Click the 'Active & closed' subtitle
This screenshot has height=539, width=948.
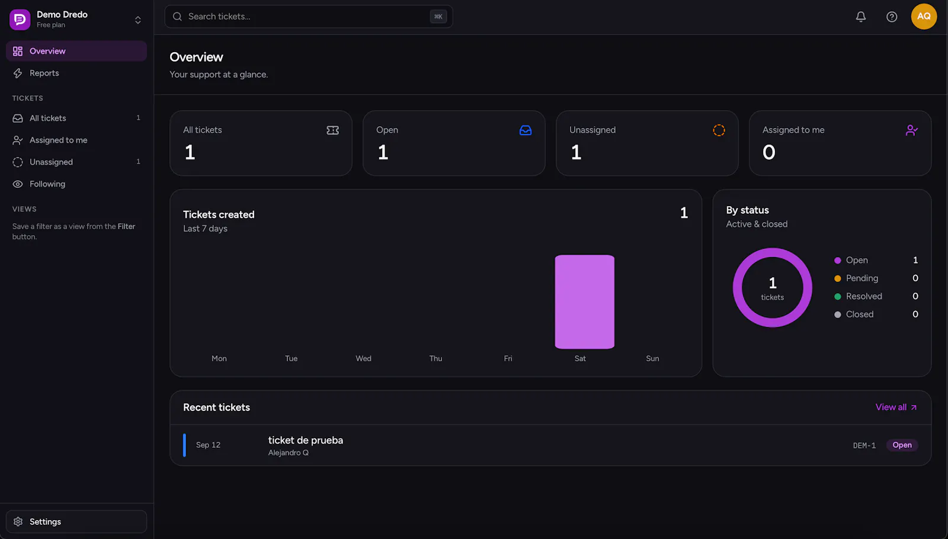tap(757, 224)
